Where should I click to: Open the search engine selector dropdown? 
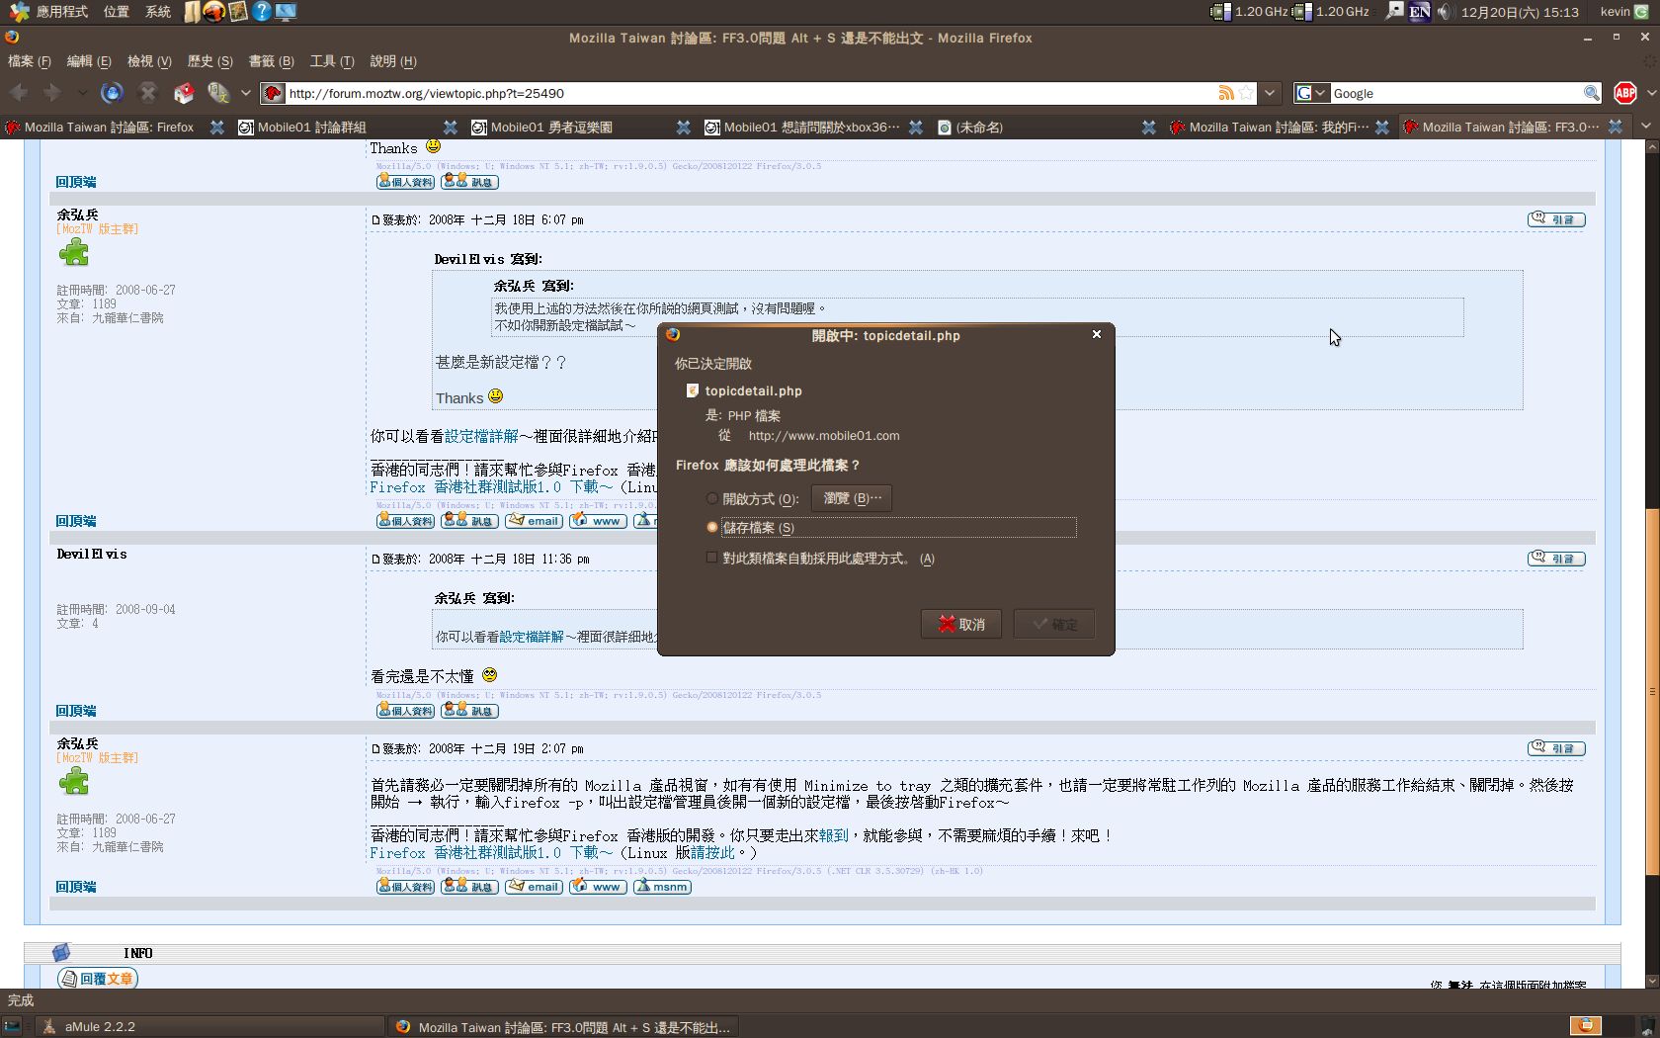[x=1311, y=93]
